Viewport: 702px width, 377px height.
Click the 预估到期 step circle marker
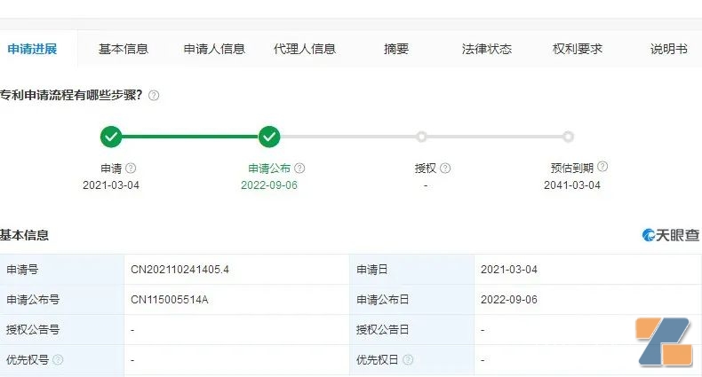click(569, 137)
